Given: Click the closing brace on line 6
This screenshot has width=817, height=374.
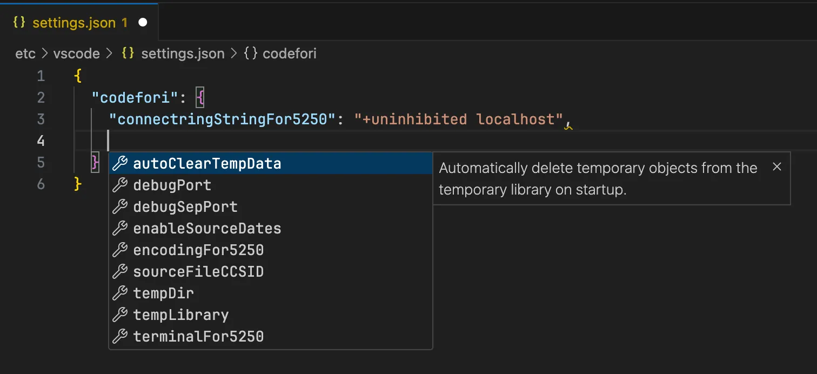Looking at the screenshot, I should (x=78, y=184).
